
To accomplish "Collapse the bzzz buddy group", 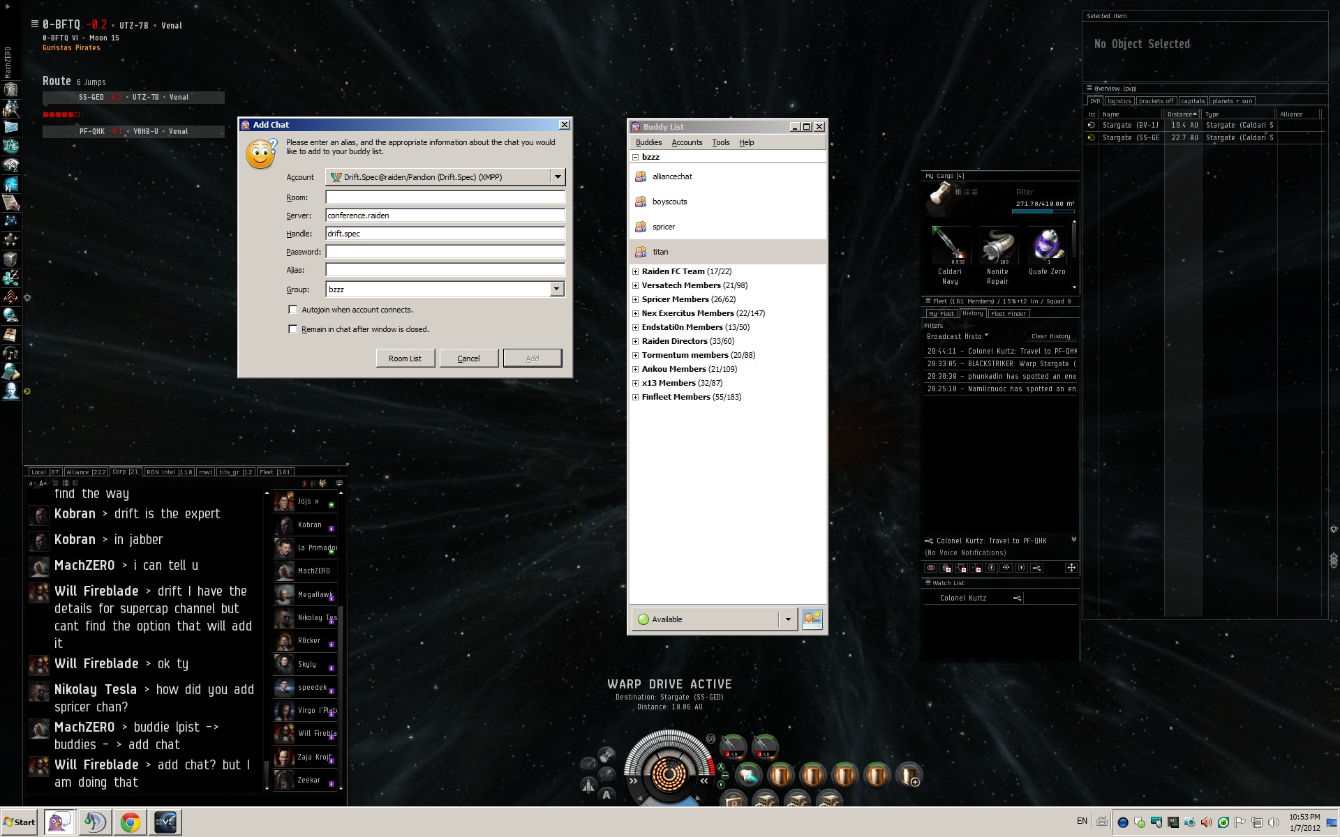I will [636, 157].
